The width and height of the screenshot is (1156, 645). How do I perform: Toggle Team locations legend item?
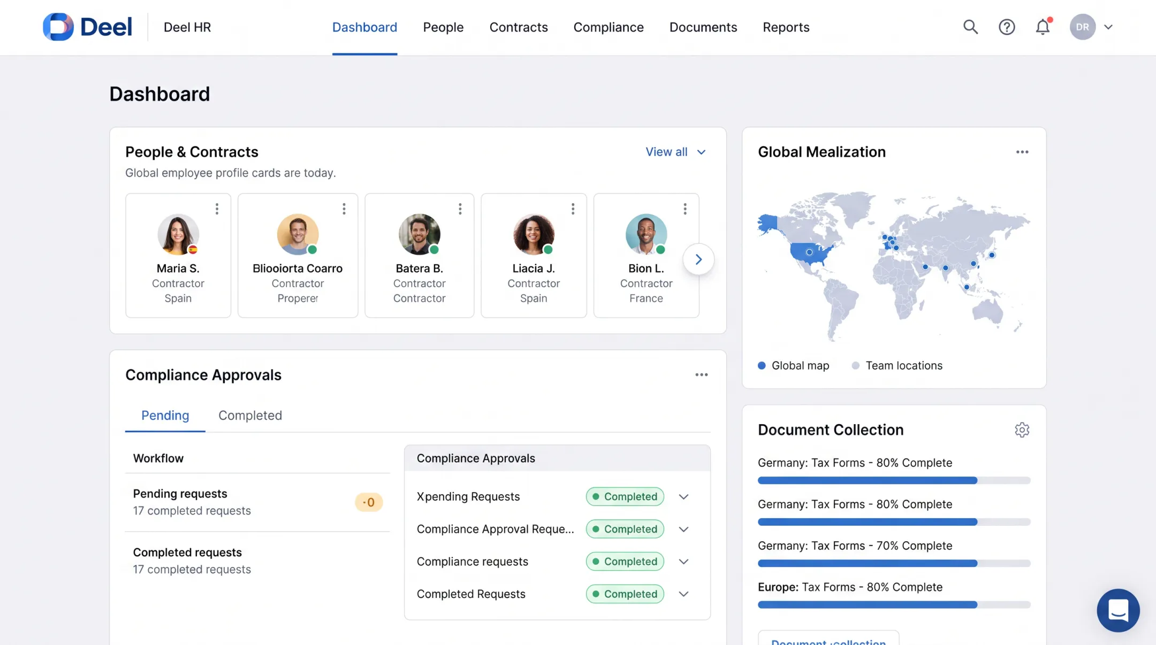click(897, 365)
